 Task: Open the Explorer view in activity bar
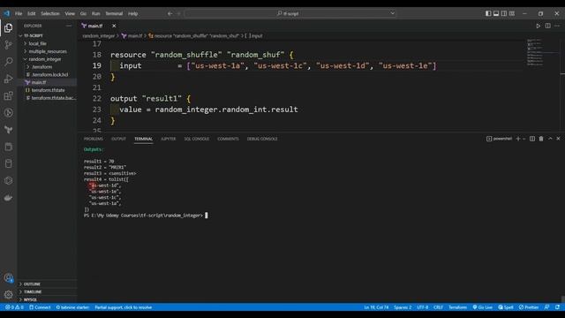coord(8,28)
